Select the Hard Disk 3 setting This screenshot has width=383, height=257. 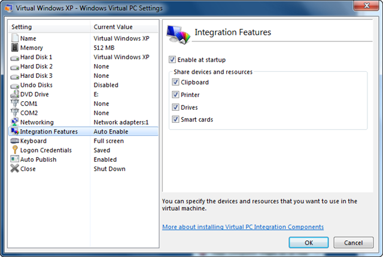pyautogui.click(x=83, y=75)
